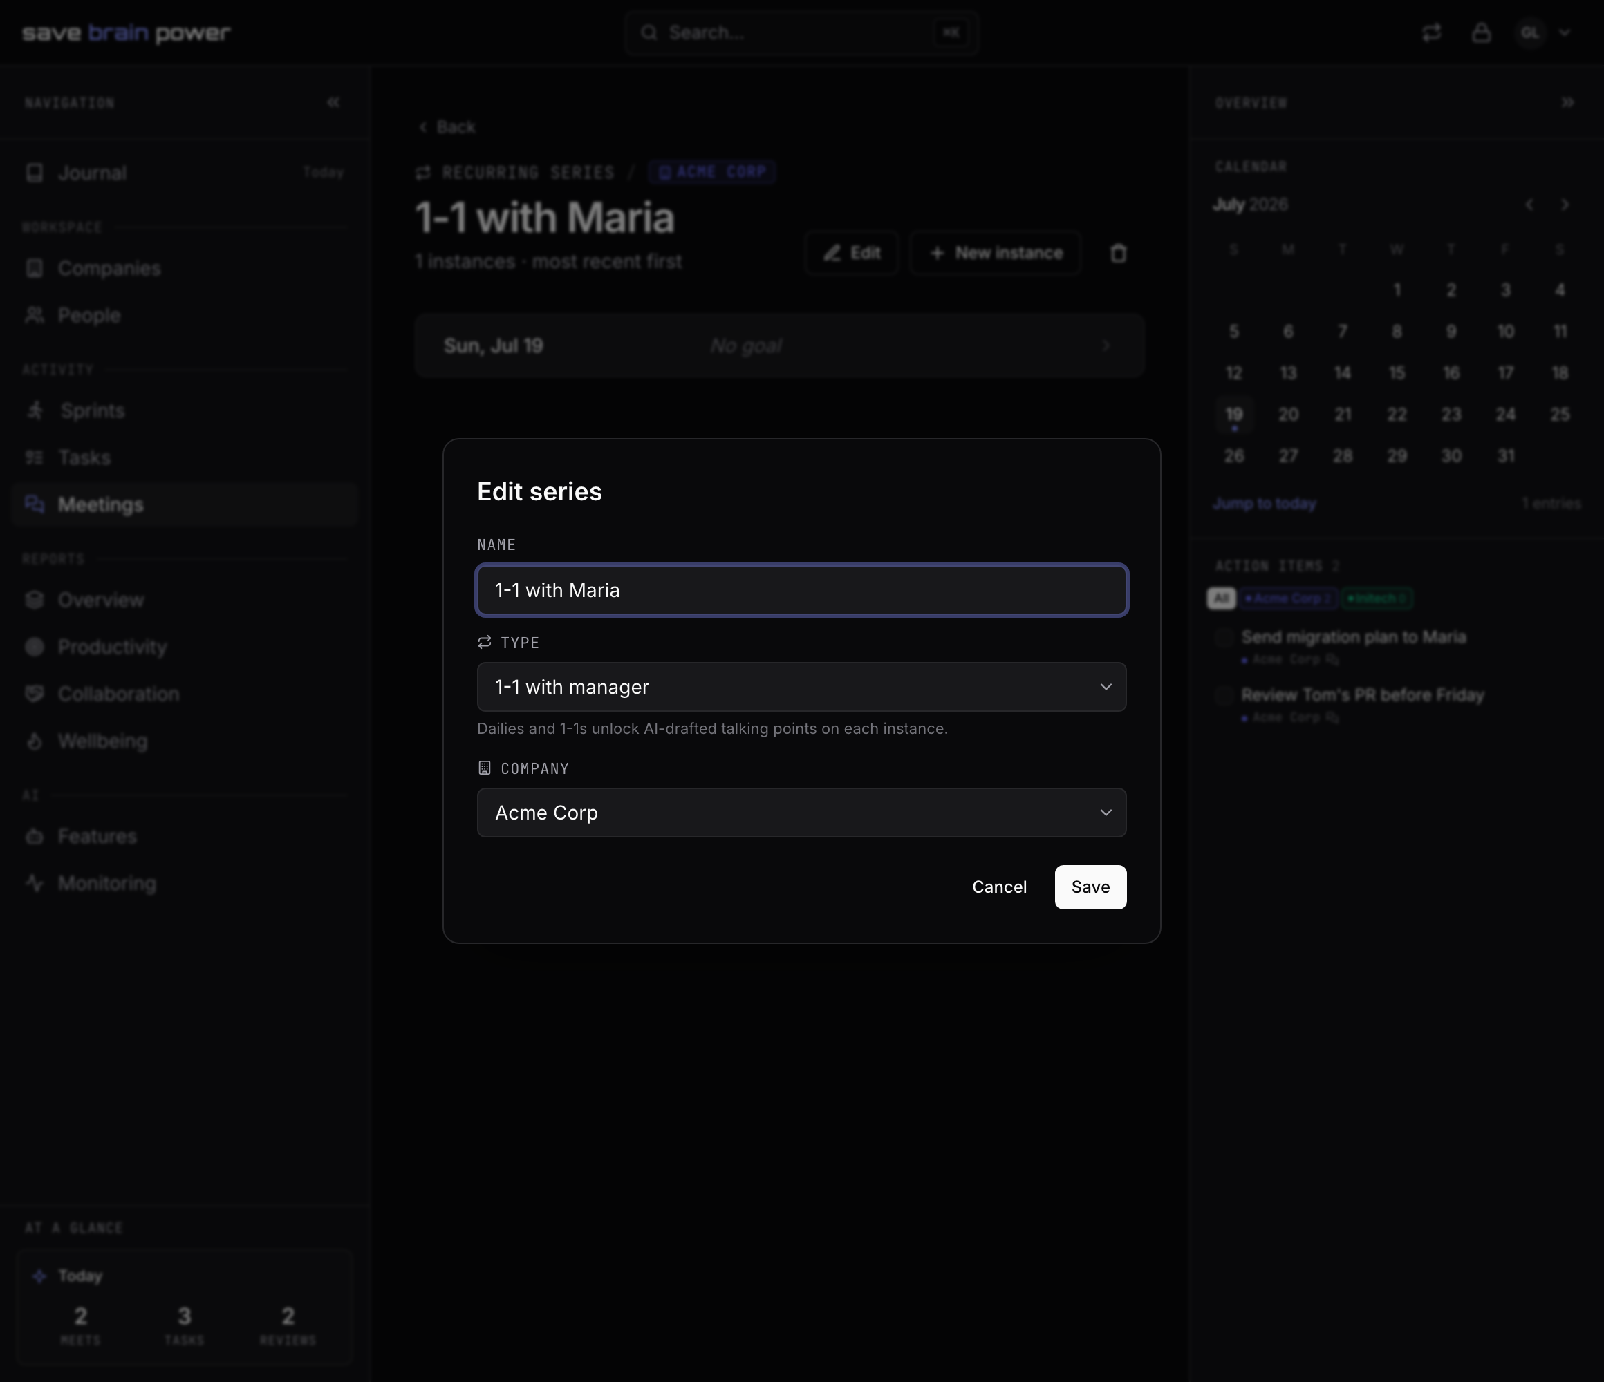Click Jump to today link
The height and width of the screenshot is (1382, 1604).
1264,504
